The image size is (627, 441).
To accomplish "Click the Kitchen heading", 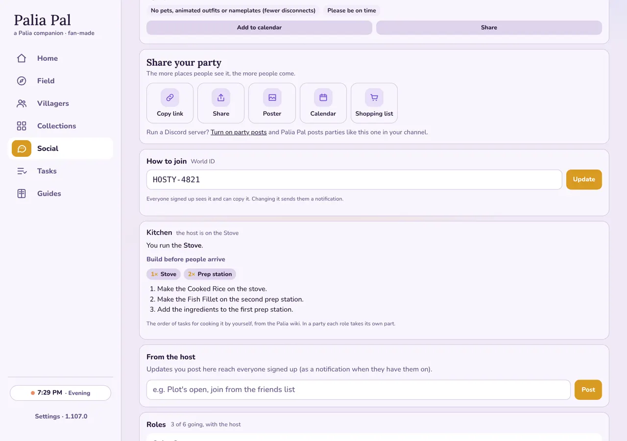I will coord(159,232).
